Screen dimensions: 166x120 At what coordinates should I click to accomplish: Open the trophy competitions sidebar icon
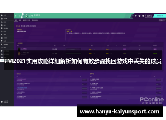click(x=2, y=41)
